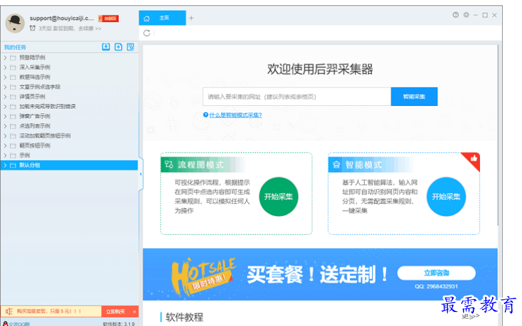
Task: Click the folder icon of 默认分组
Action: coord(13,165)
